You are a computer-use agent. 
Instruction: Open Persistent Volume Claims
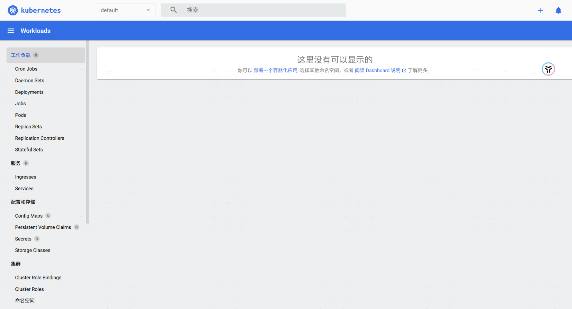point(43,227)
